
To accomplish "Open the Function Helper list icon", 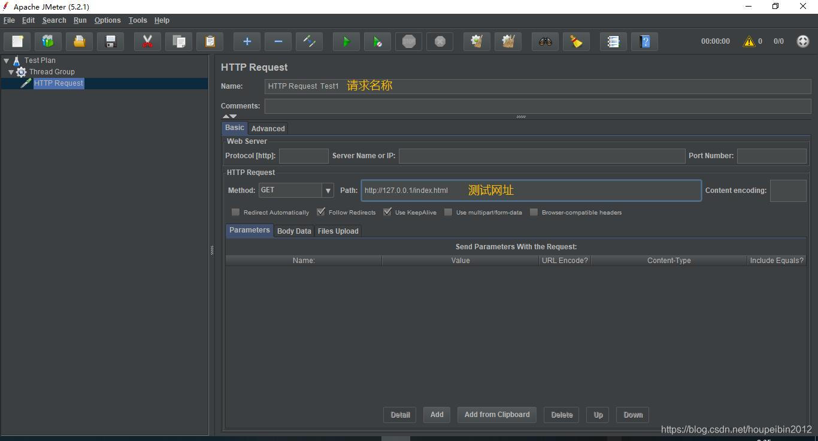I will pos(613,41).
